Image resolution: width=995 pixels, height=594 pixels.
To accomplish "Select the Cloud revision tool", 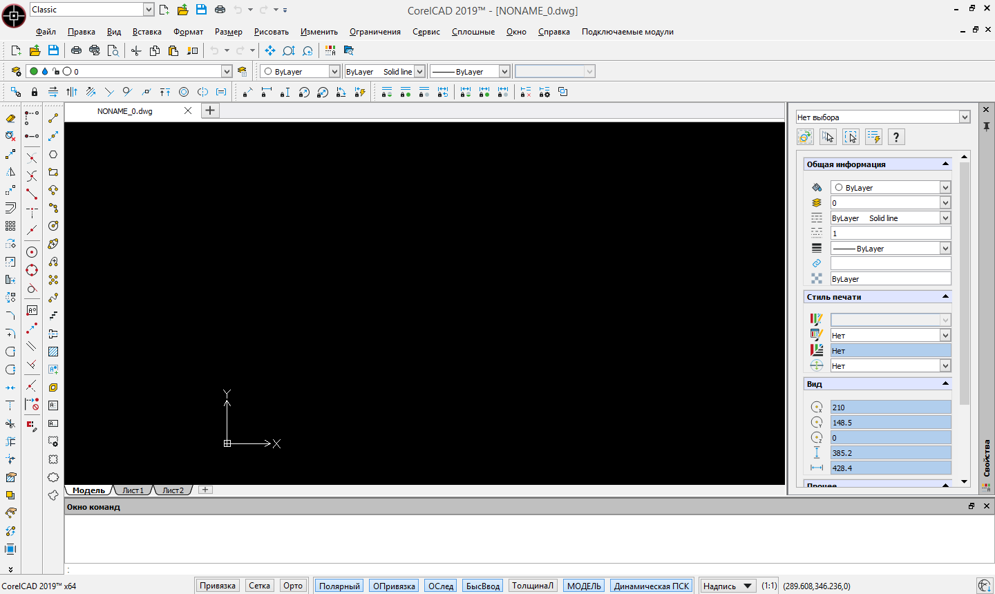I will click(53, 477).
